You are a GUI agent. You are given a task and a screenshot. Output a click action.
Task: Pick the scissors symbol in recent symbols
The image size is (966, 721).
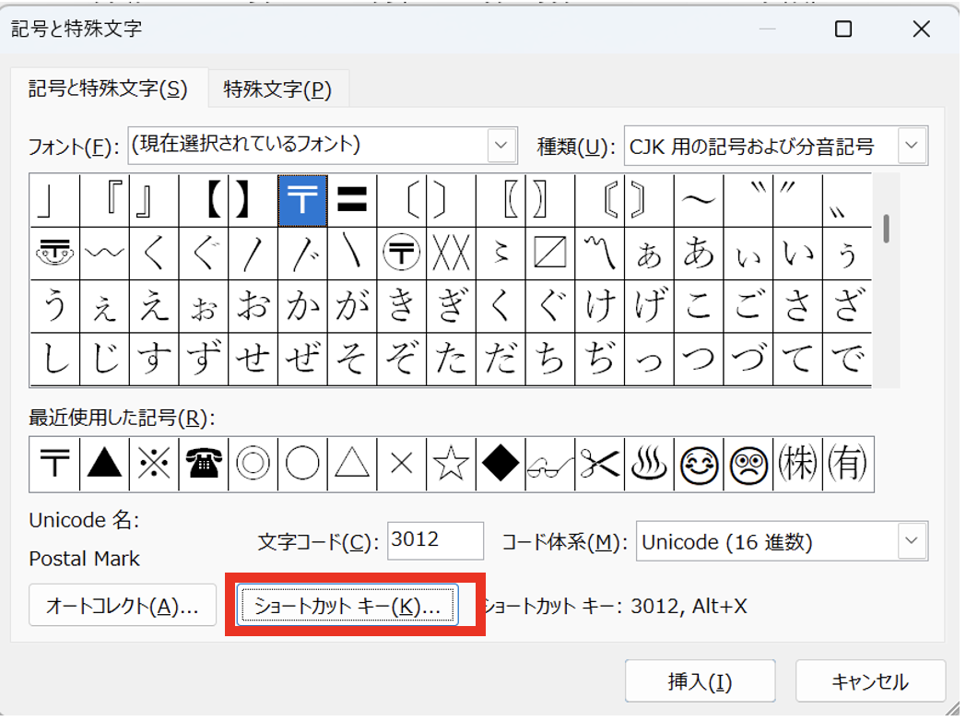[599, 464]
